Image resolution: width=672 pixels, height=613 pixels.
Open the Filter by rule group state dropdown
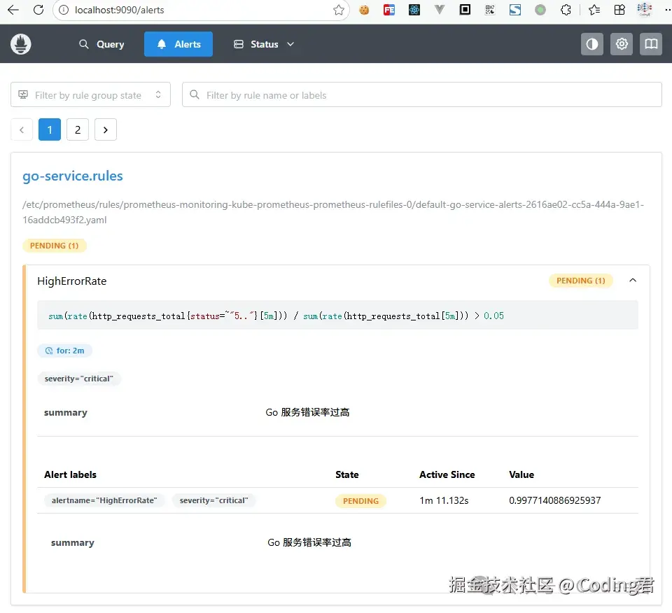90,94
